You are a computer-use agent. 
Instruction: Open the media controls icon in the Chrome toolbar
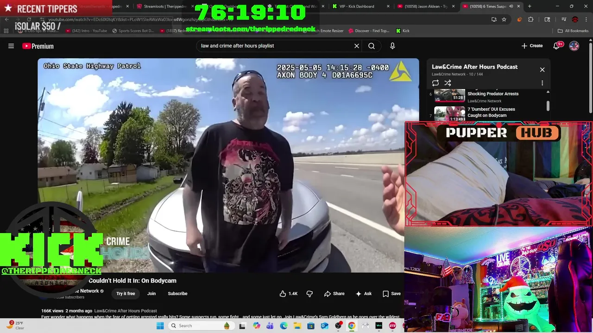[x=564, y=19]
